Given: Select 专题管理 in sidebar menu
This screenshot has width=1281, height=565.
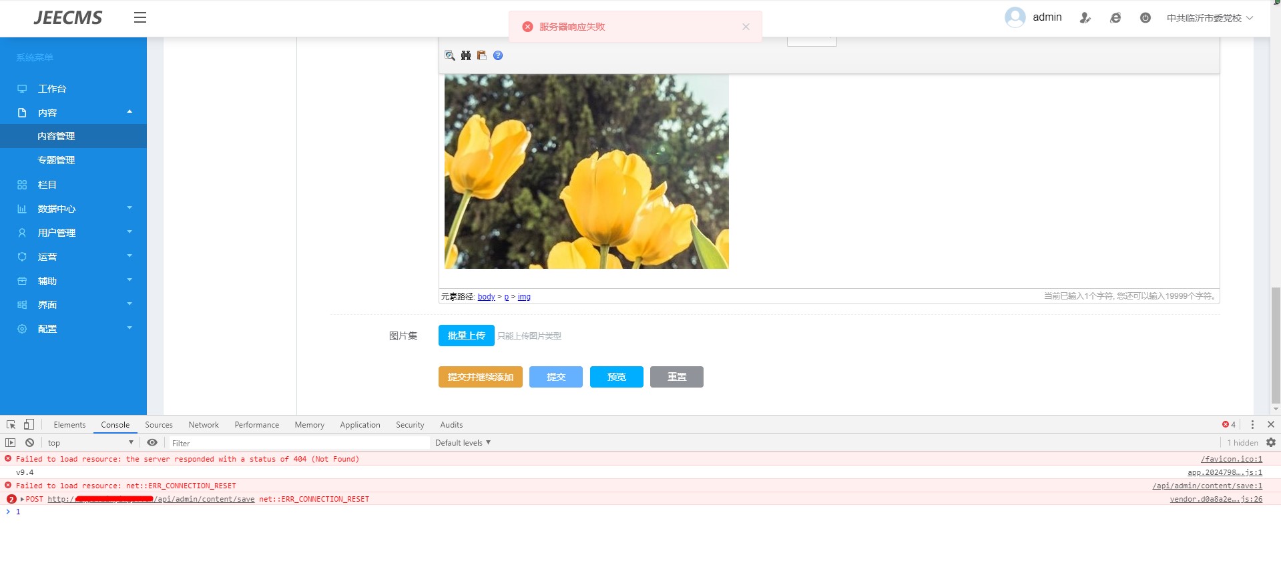Looking at the screenshot, I should pyautogui.click(x=56, y=160).
